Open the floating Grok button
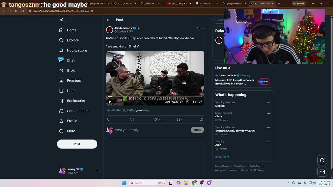 [x=322, y=160]
